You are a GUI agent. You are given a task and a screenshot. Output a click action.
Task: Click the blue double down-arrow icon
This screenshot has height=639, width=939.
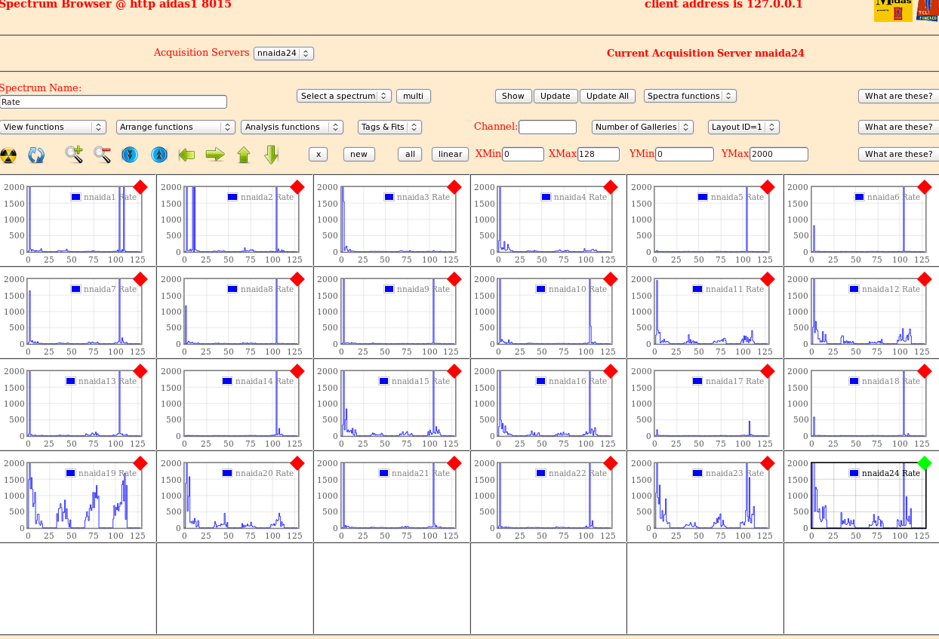[130, 155]
